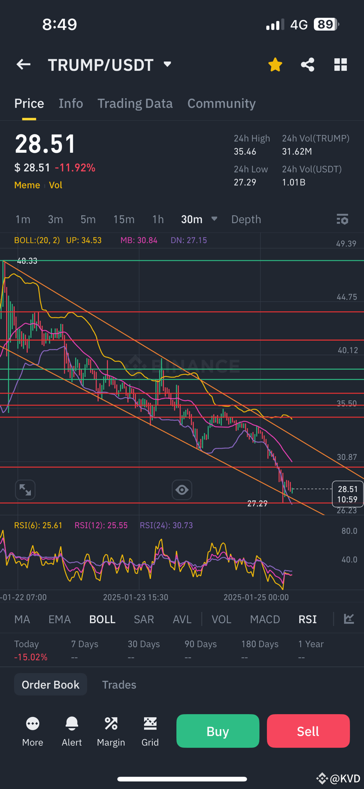Select the Trades tab
Viewport: 364px width, 789px height.
click(119, 685)
